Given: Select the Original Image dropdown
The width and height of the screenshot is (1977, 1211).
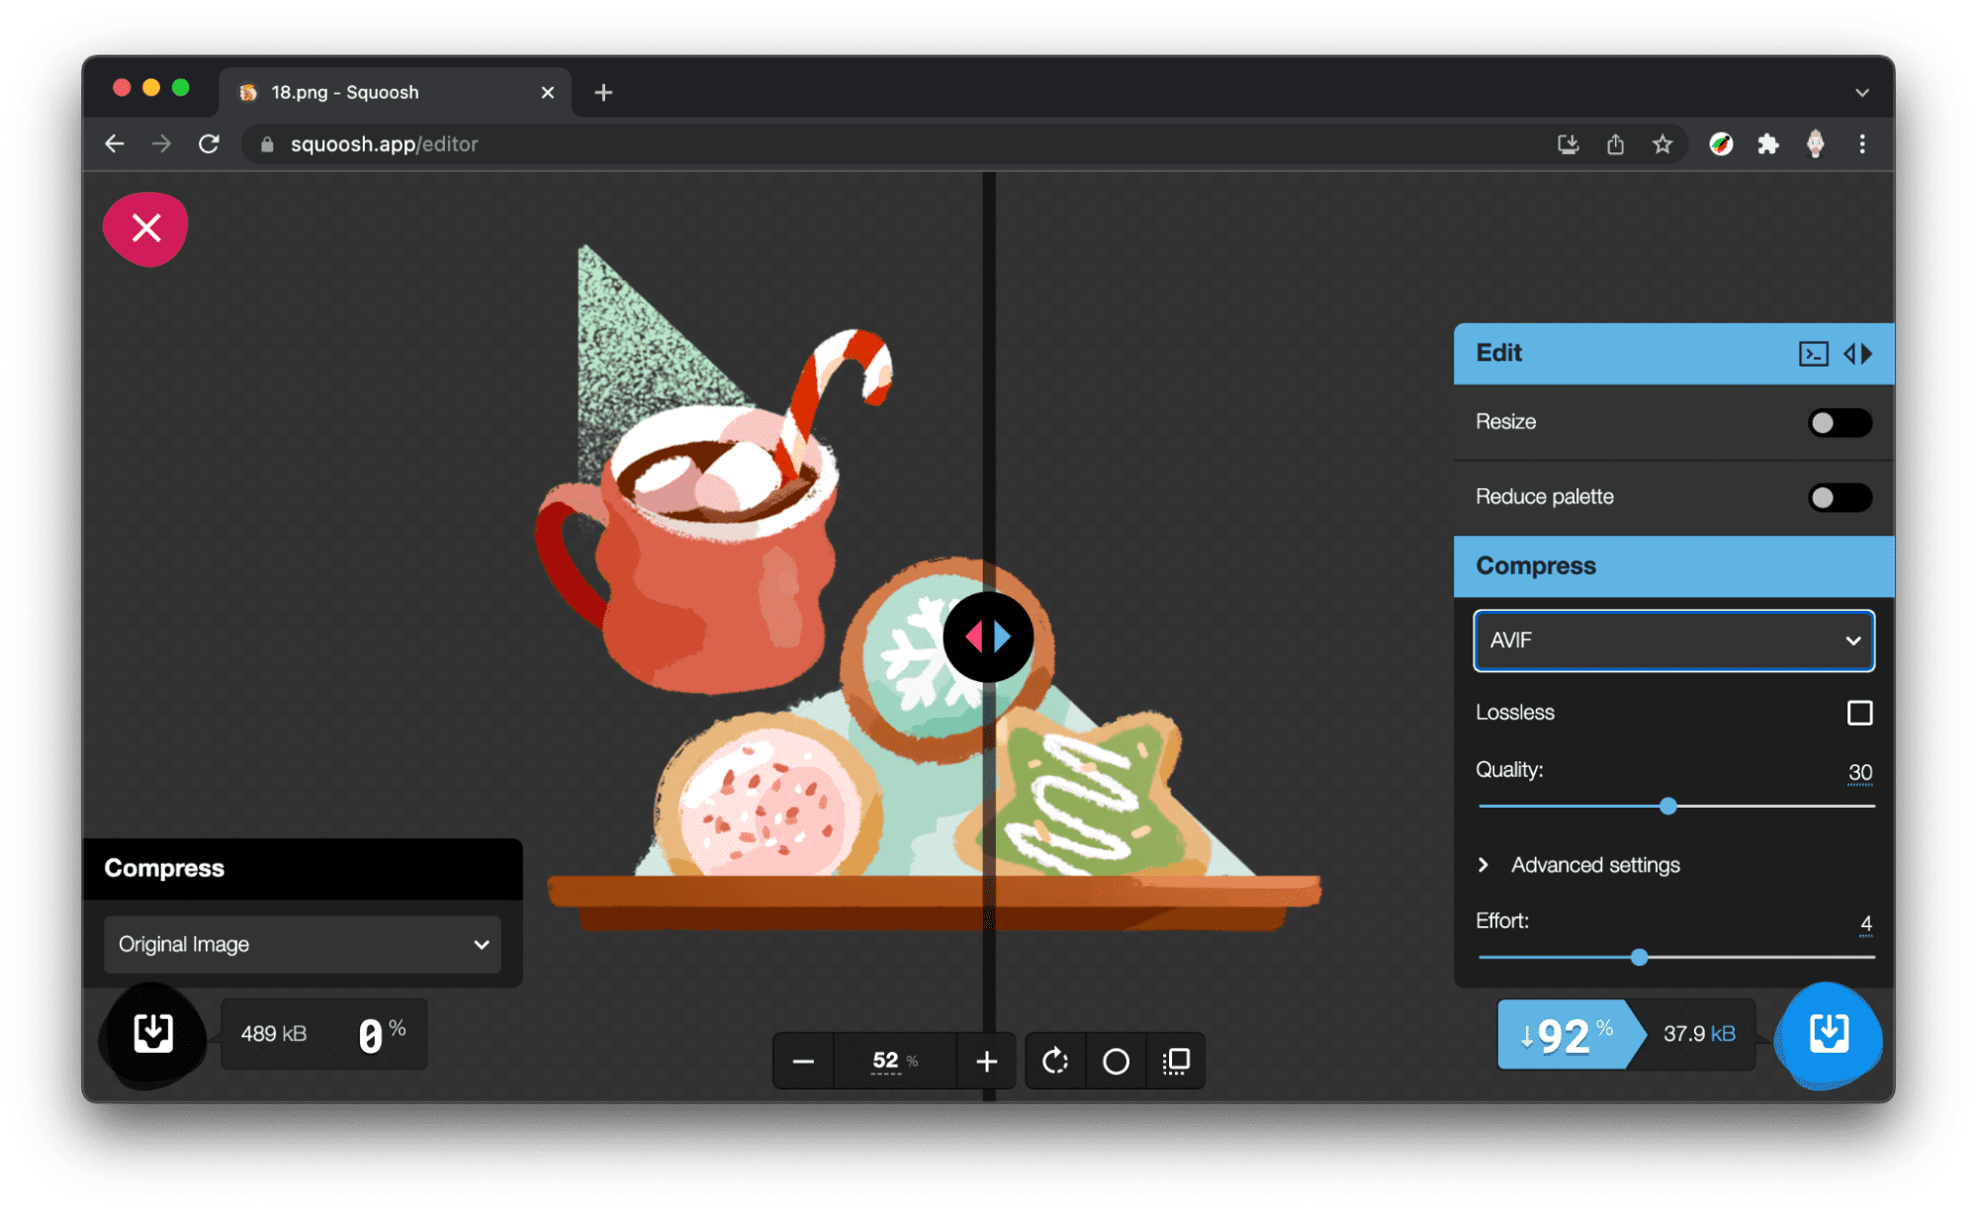Looking at the screenshot, I should pos(301,943).
